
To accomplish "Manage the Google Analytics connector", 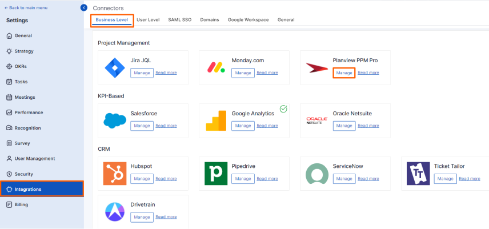I will coord(243,126).
